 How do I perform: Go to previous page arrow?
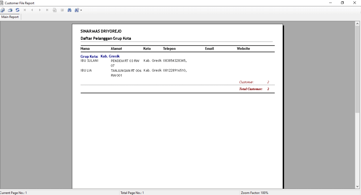tap(32, 10)
